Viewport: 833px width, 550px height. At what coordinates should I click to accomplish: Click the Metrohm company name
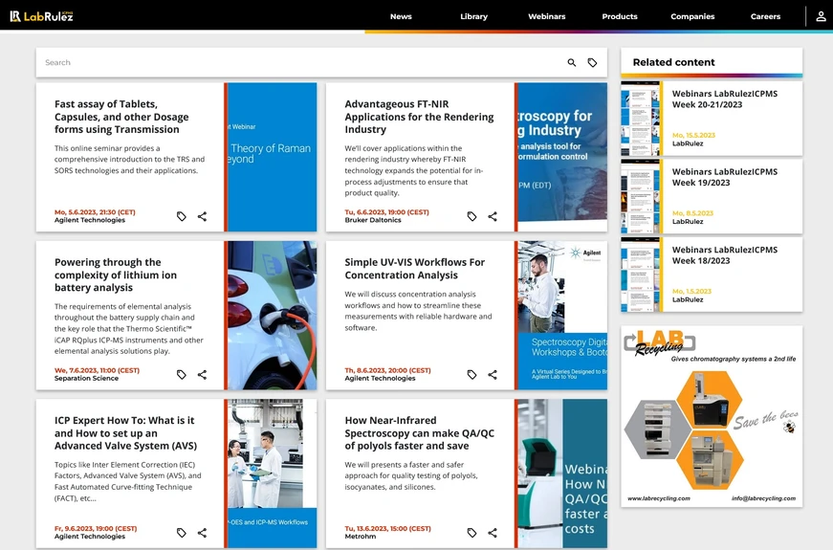(361, 537)
